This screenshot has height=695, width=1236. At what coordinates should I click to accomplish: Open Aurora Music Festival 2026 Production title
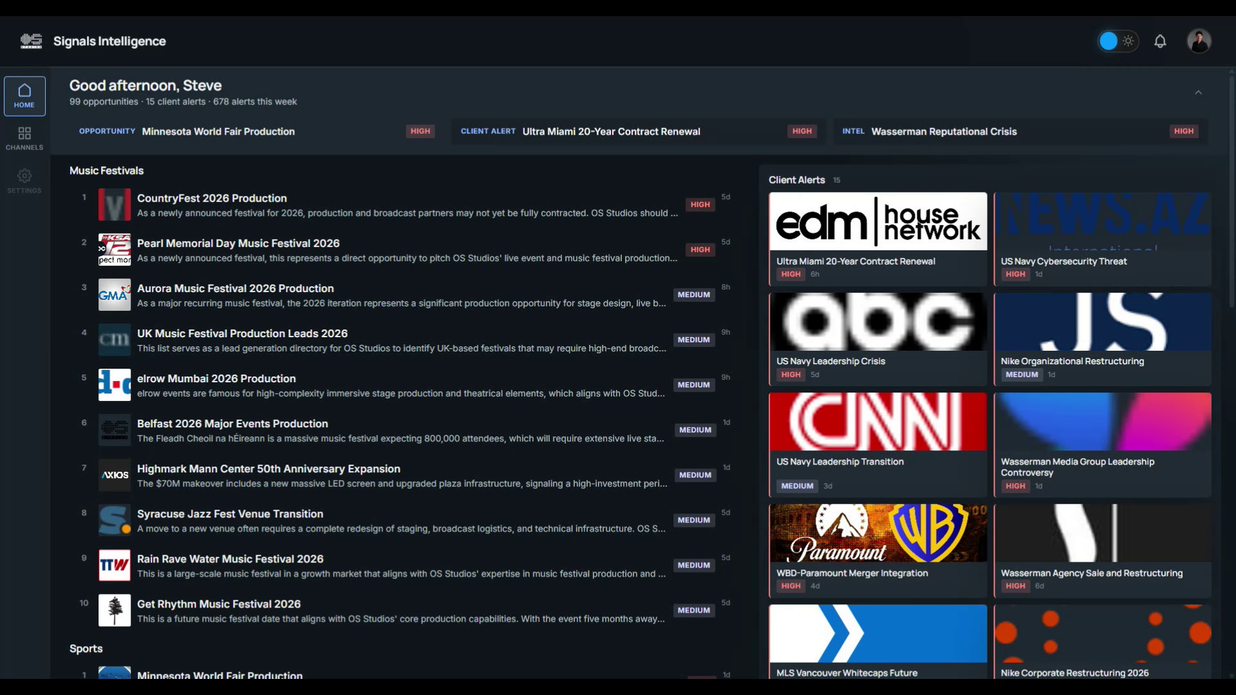(236, 288)
